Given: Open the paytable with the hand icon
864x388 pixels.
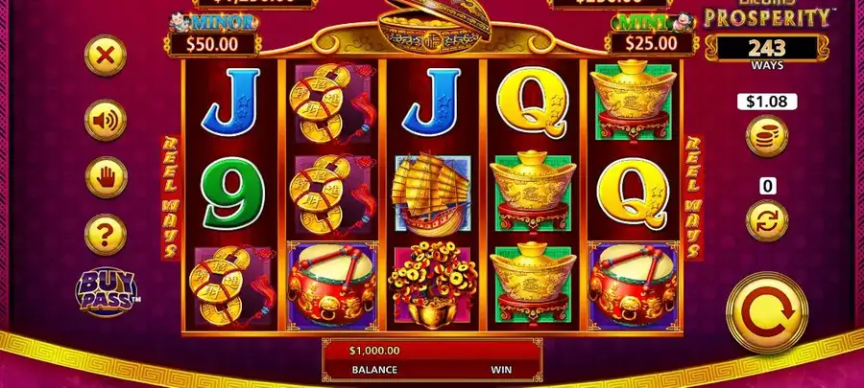Looking at the screenshot, I should [x=106, y=177].
